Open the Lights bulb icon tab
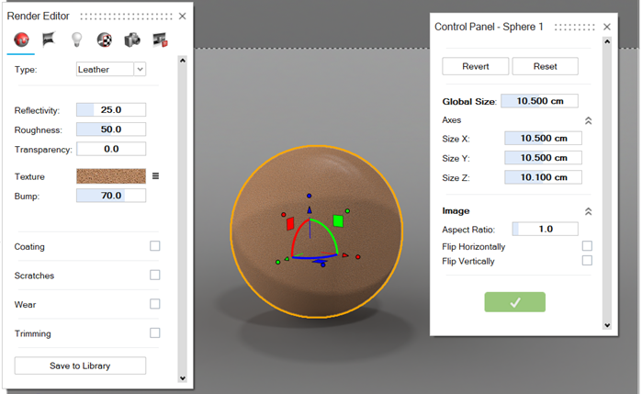This screenshot has width=642, height=394. point(77,39)
